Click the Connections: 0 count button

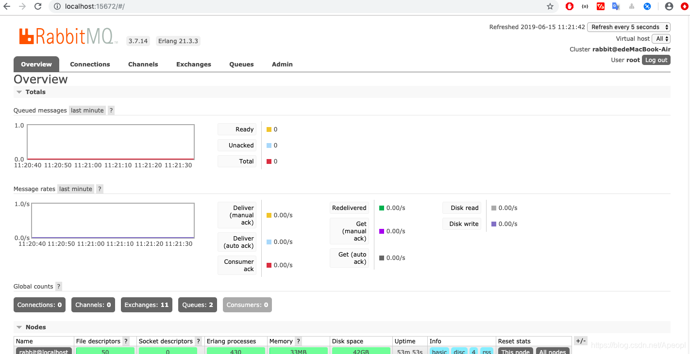pyautogui.click(x=39, y=305)
